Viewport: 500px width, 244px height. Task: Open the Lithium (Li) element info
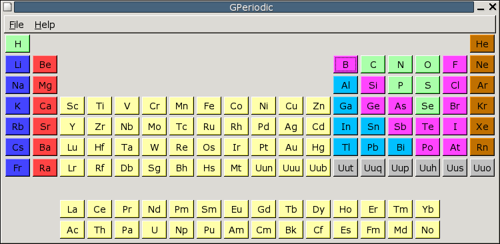tap(17, 65)
